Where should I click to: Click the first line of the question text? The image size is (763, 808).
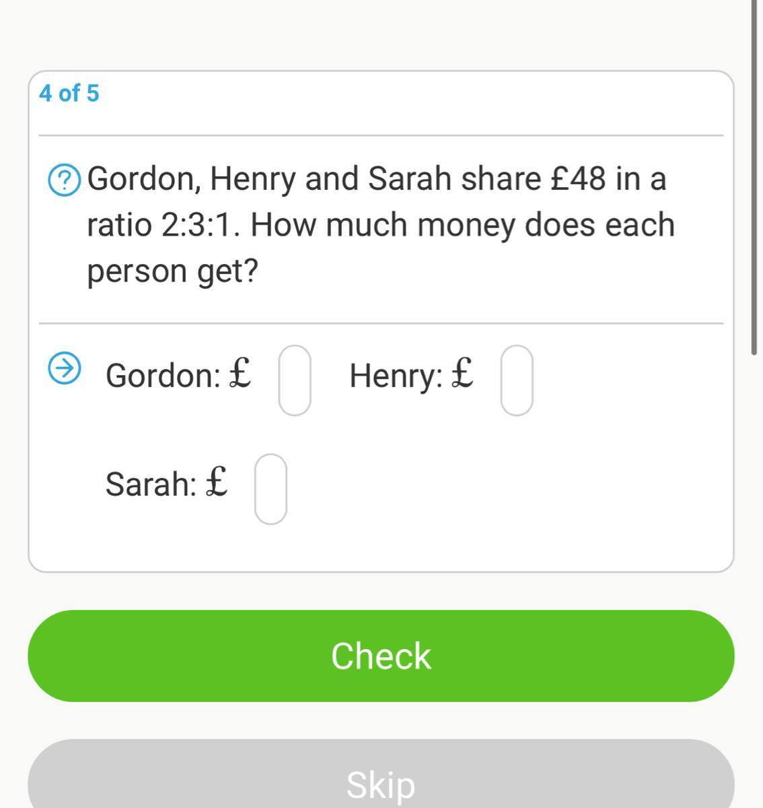click(x=377, y=179)
